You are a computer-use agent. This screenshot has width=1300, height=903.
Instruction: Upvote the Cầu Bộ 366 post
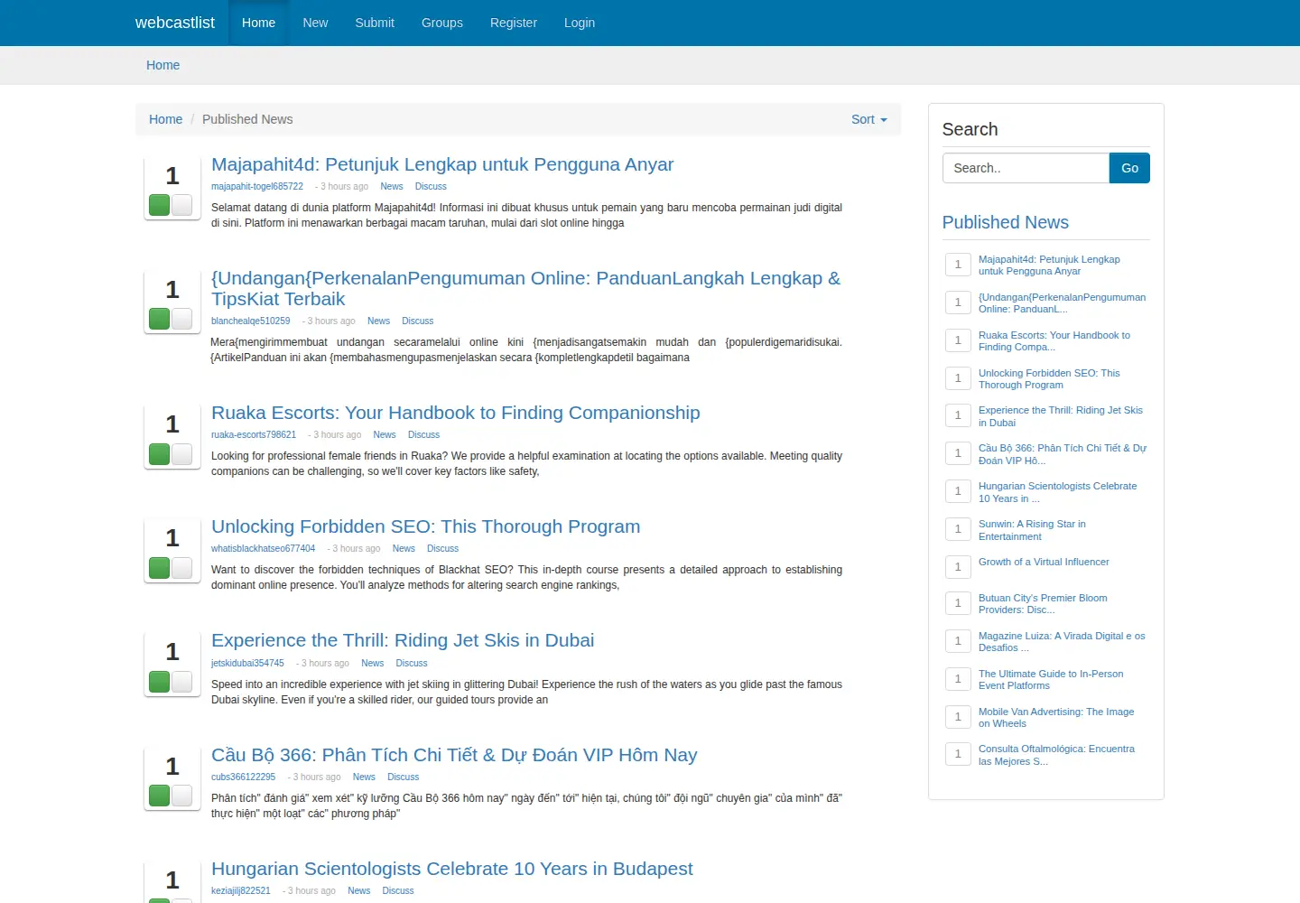coord(160,796)
